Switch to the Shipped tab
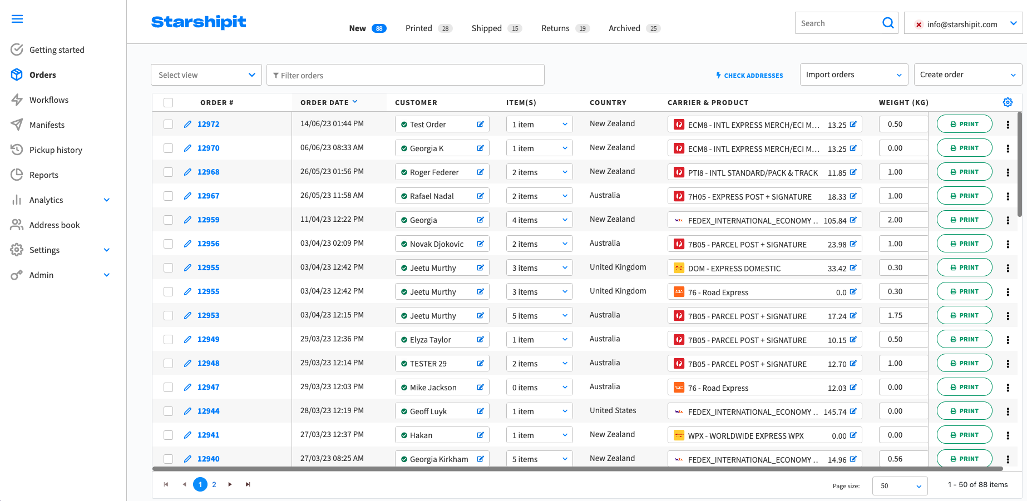1027x501 pixels. (487, 28)
